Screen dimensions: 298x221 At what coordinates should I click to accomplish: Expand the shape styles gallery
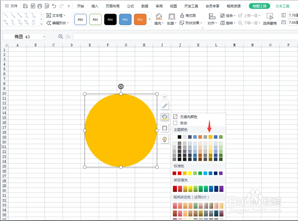[x=150, y=19]
